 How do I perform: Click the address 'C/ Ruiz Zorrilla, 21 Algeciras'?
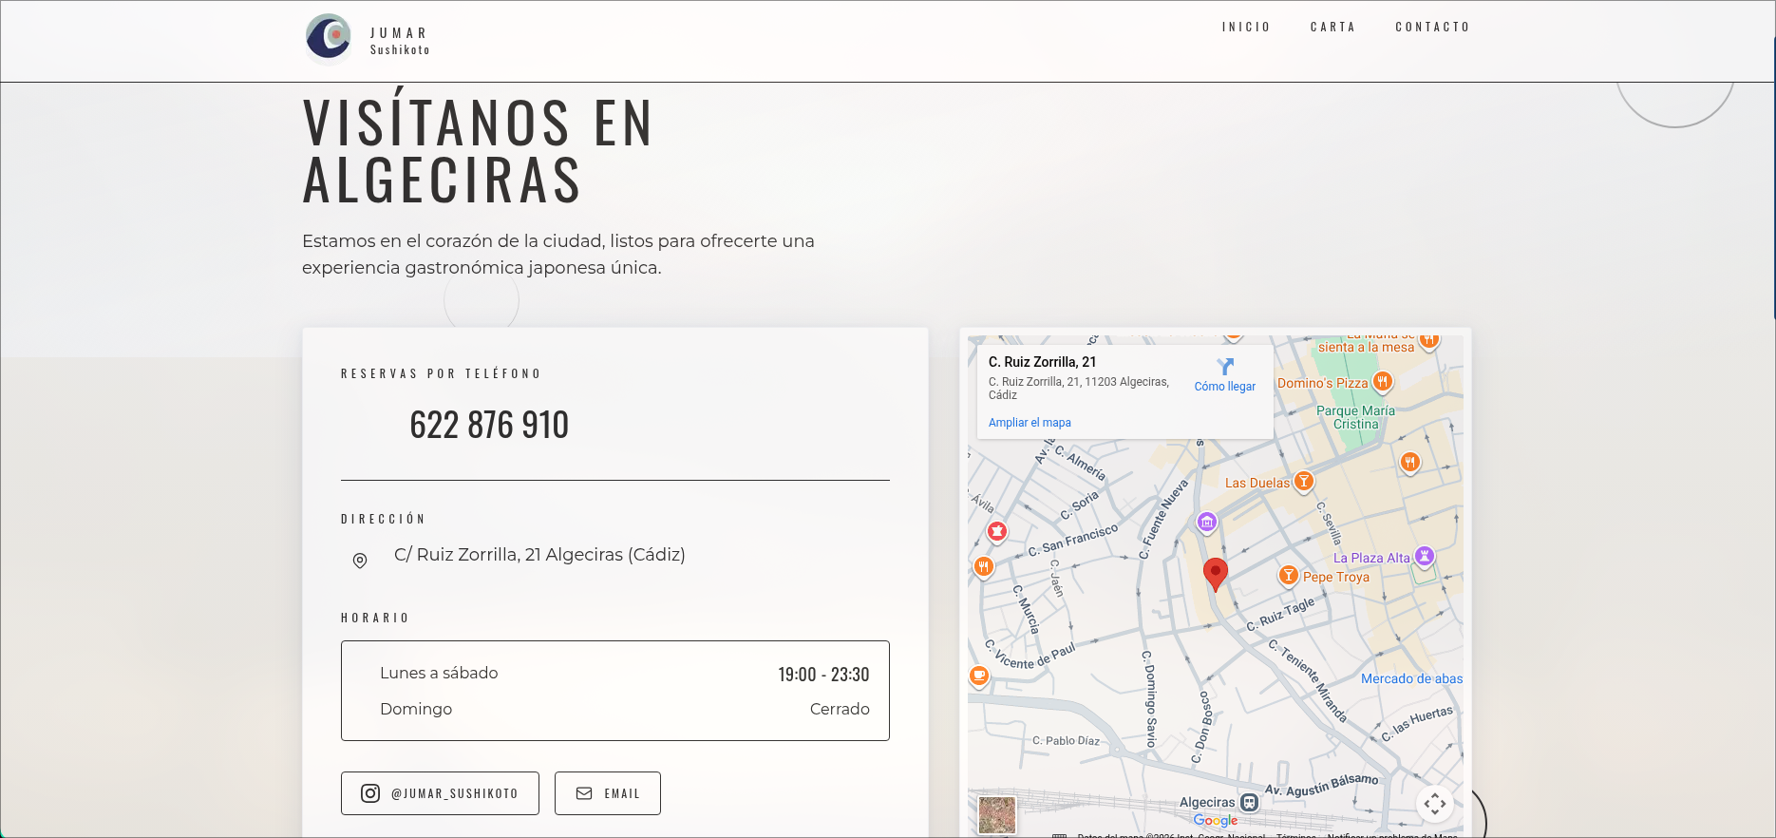click(x=539, y=555)
